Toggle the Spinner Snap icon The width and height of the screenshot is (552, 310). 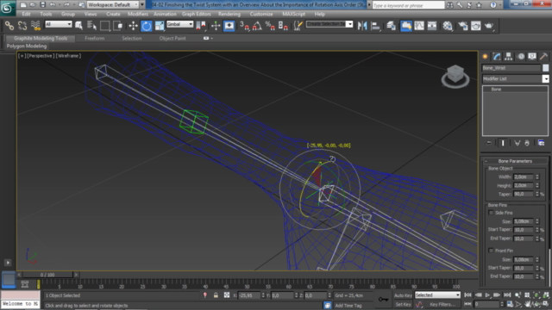click(x=283, y=26)
